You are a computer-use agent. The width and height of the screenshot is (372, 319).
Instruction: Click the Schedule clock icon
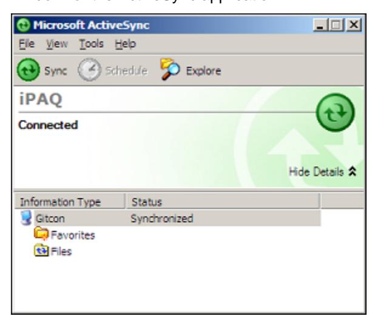pyautogui.click(x=89, y=70)
